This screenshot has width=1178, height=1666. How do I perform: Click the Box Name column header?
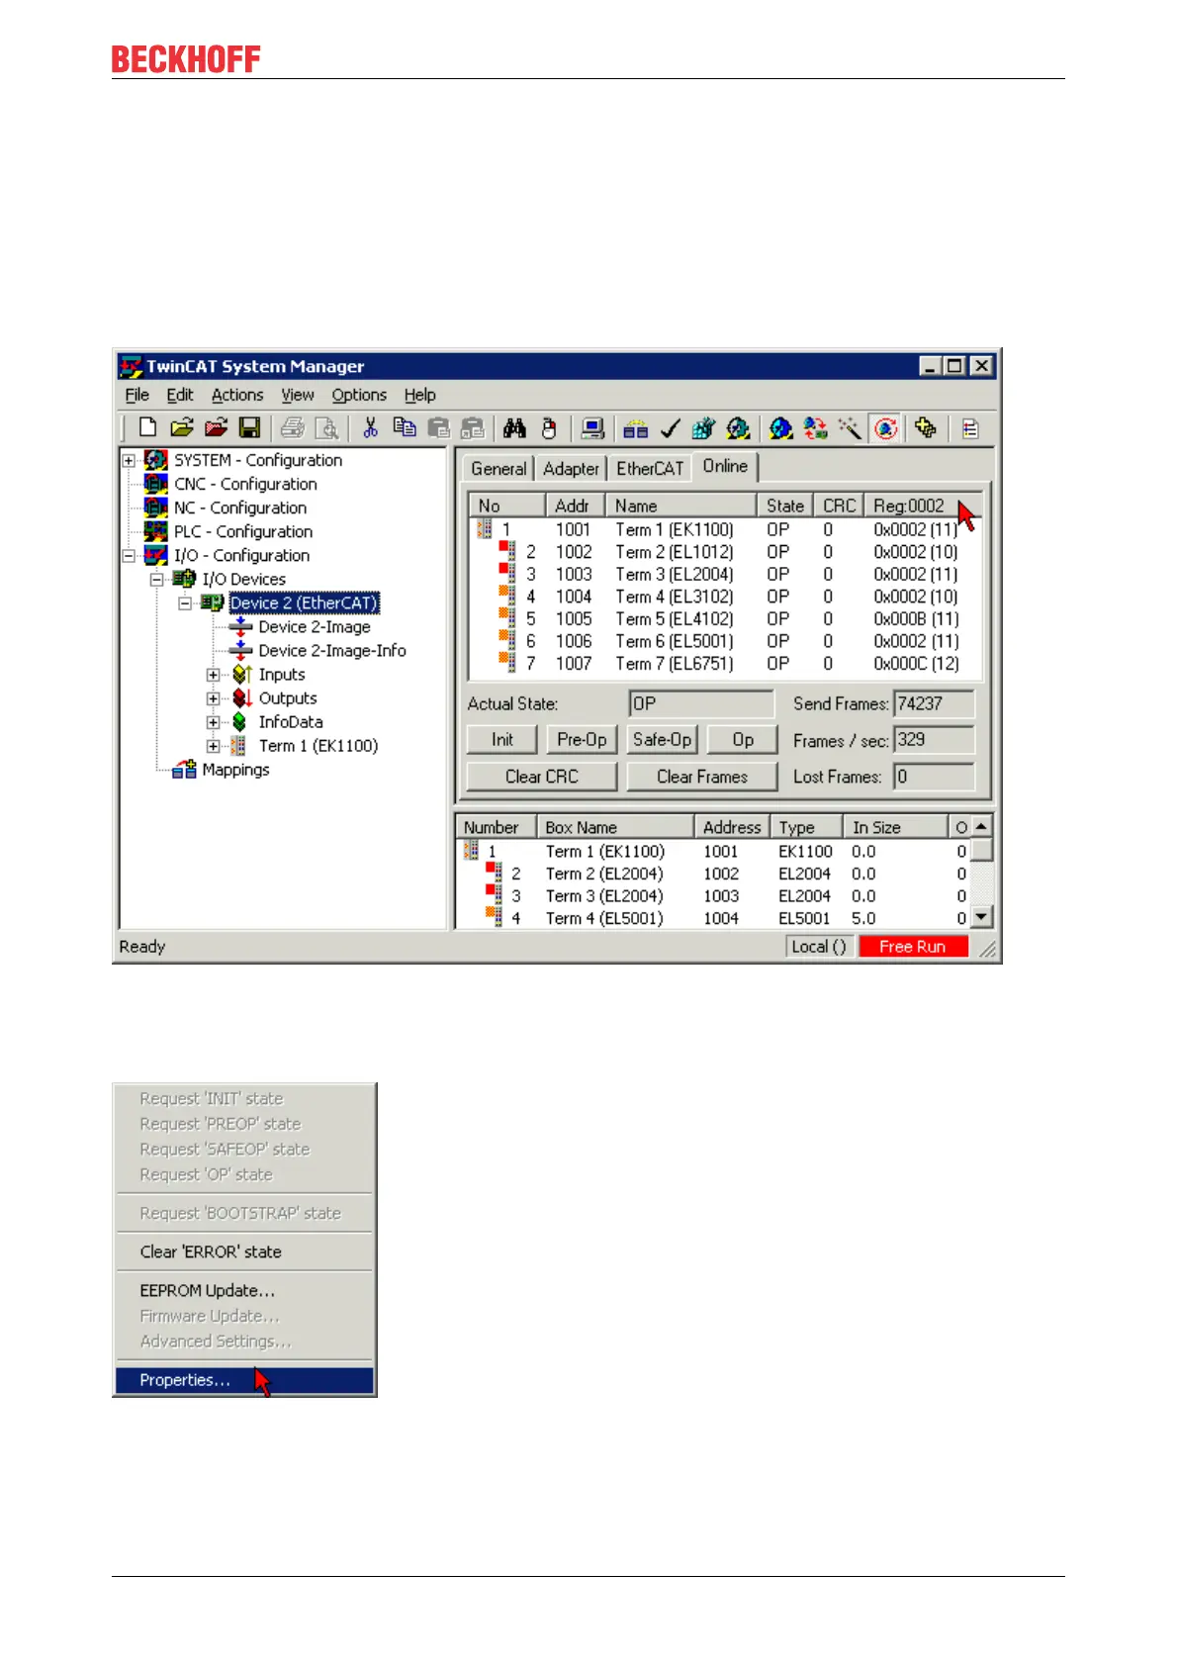click(615, 827)
